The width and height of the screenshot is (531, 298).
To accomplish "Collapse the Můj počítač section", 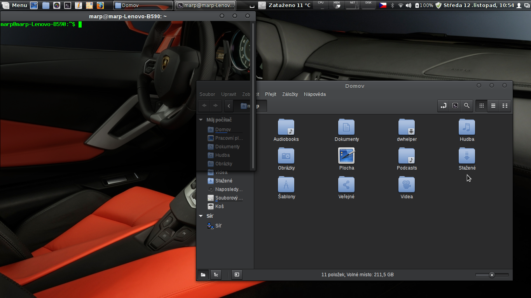I will tap(201, 120).
